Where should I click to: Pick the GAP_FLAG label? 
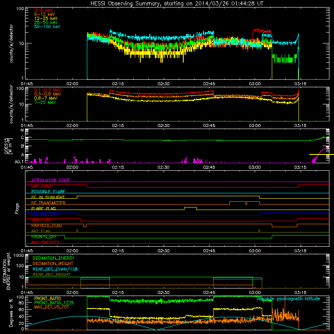41,186
